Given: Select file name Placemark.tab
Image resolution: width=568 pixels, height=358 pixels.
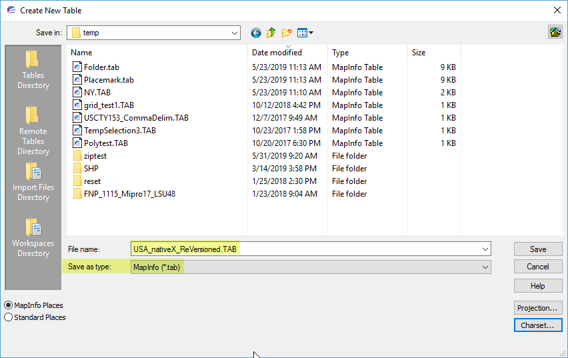Looking at the screenshot, I should coord(109,80).
